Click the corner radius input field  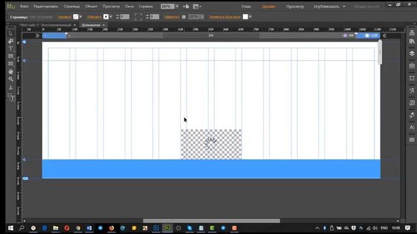tap(154, 17)
